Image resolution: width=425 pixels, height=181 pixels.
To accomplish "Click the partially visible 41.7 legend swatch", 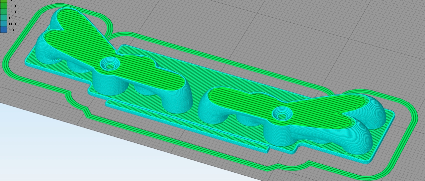I will (x=4, y=1).
